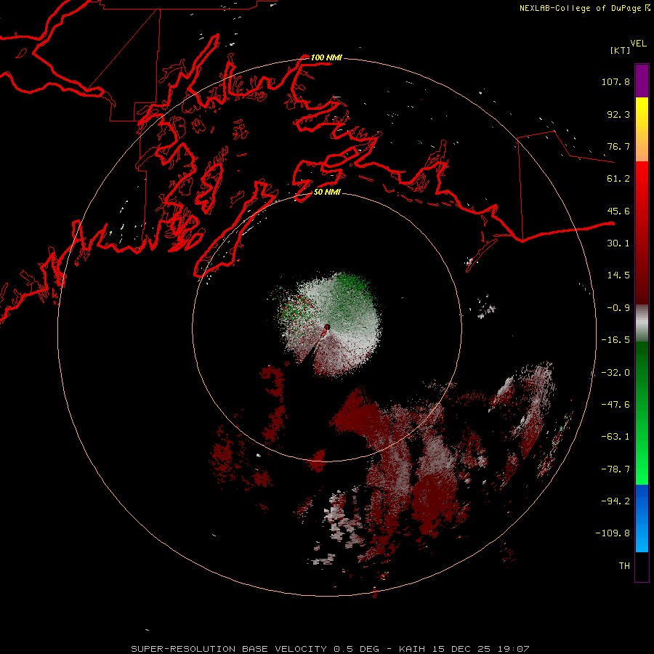Click the -16.5 velocity scale value

(615, 340)
